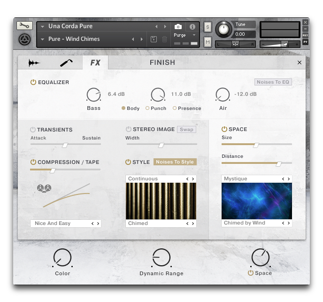Click the Color knob
The height and width of the screenshot is (302, 323).
tap(62, 258)
